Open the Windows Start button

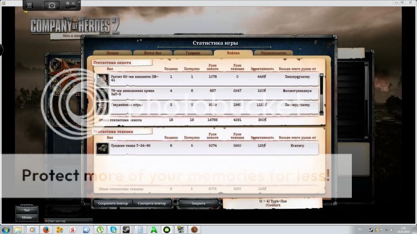[x=6, y=230]
